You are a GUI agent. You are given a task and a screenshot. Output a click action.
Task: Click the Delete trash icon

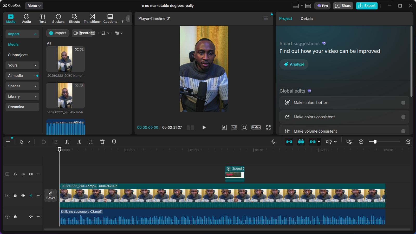[102, 142]
